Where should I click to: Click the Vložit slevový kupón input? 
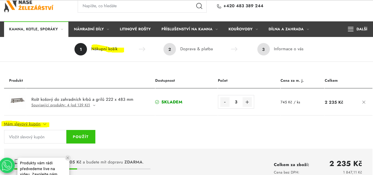(x=35, y=137)
